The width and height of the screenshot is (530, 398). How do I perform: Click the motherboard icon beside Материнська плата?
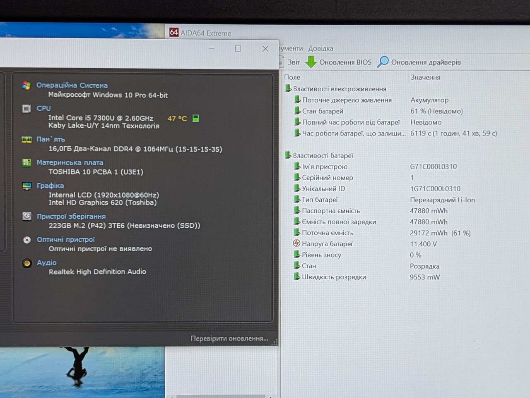(x=26, y=163)
